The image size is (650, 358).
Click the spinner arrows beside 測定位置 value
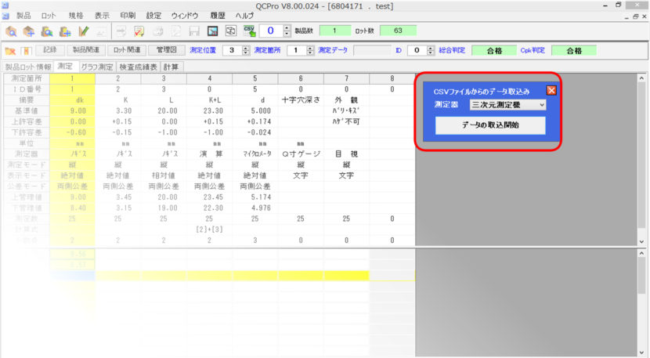click(244, 50)
